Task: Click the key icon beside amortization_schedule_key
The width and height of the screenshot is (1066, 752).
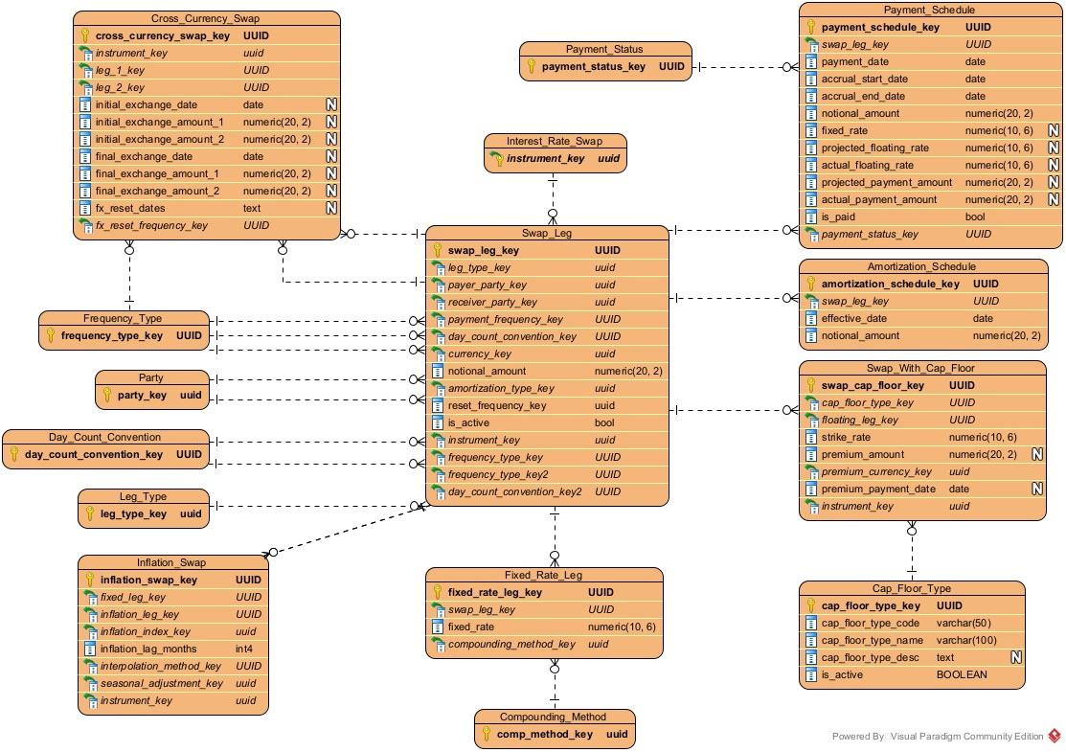Action: (811, 285)
